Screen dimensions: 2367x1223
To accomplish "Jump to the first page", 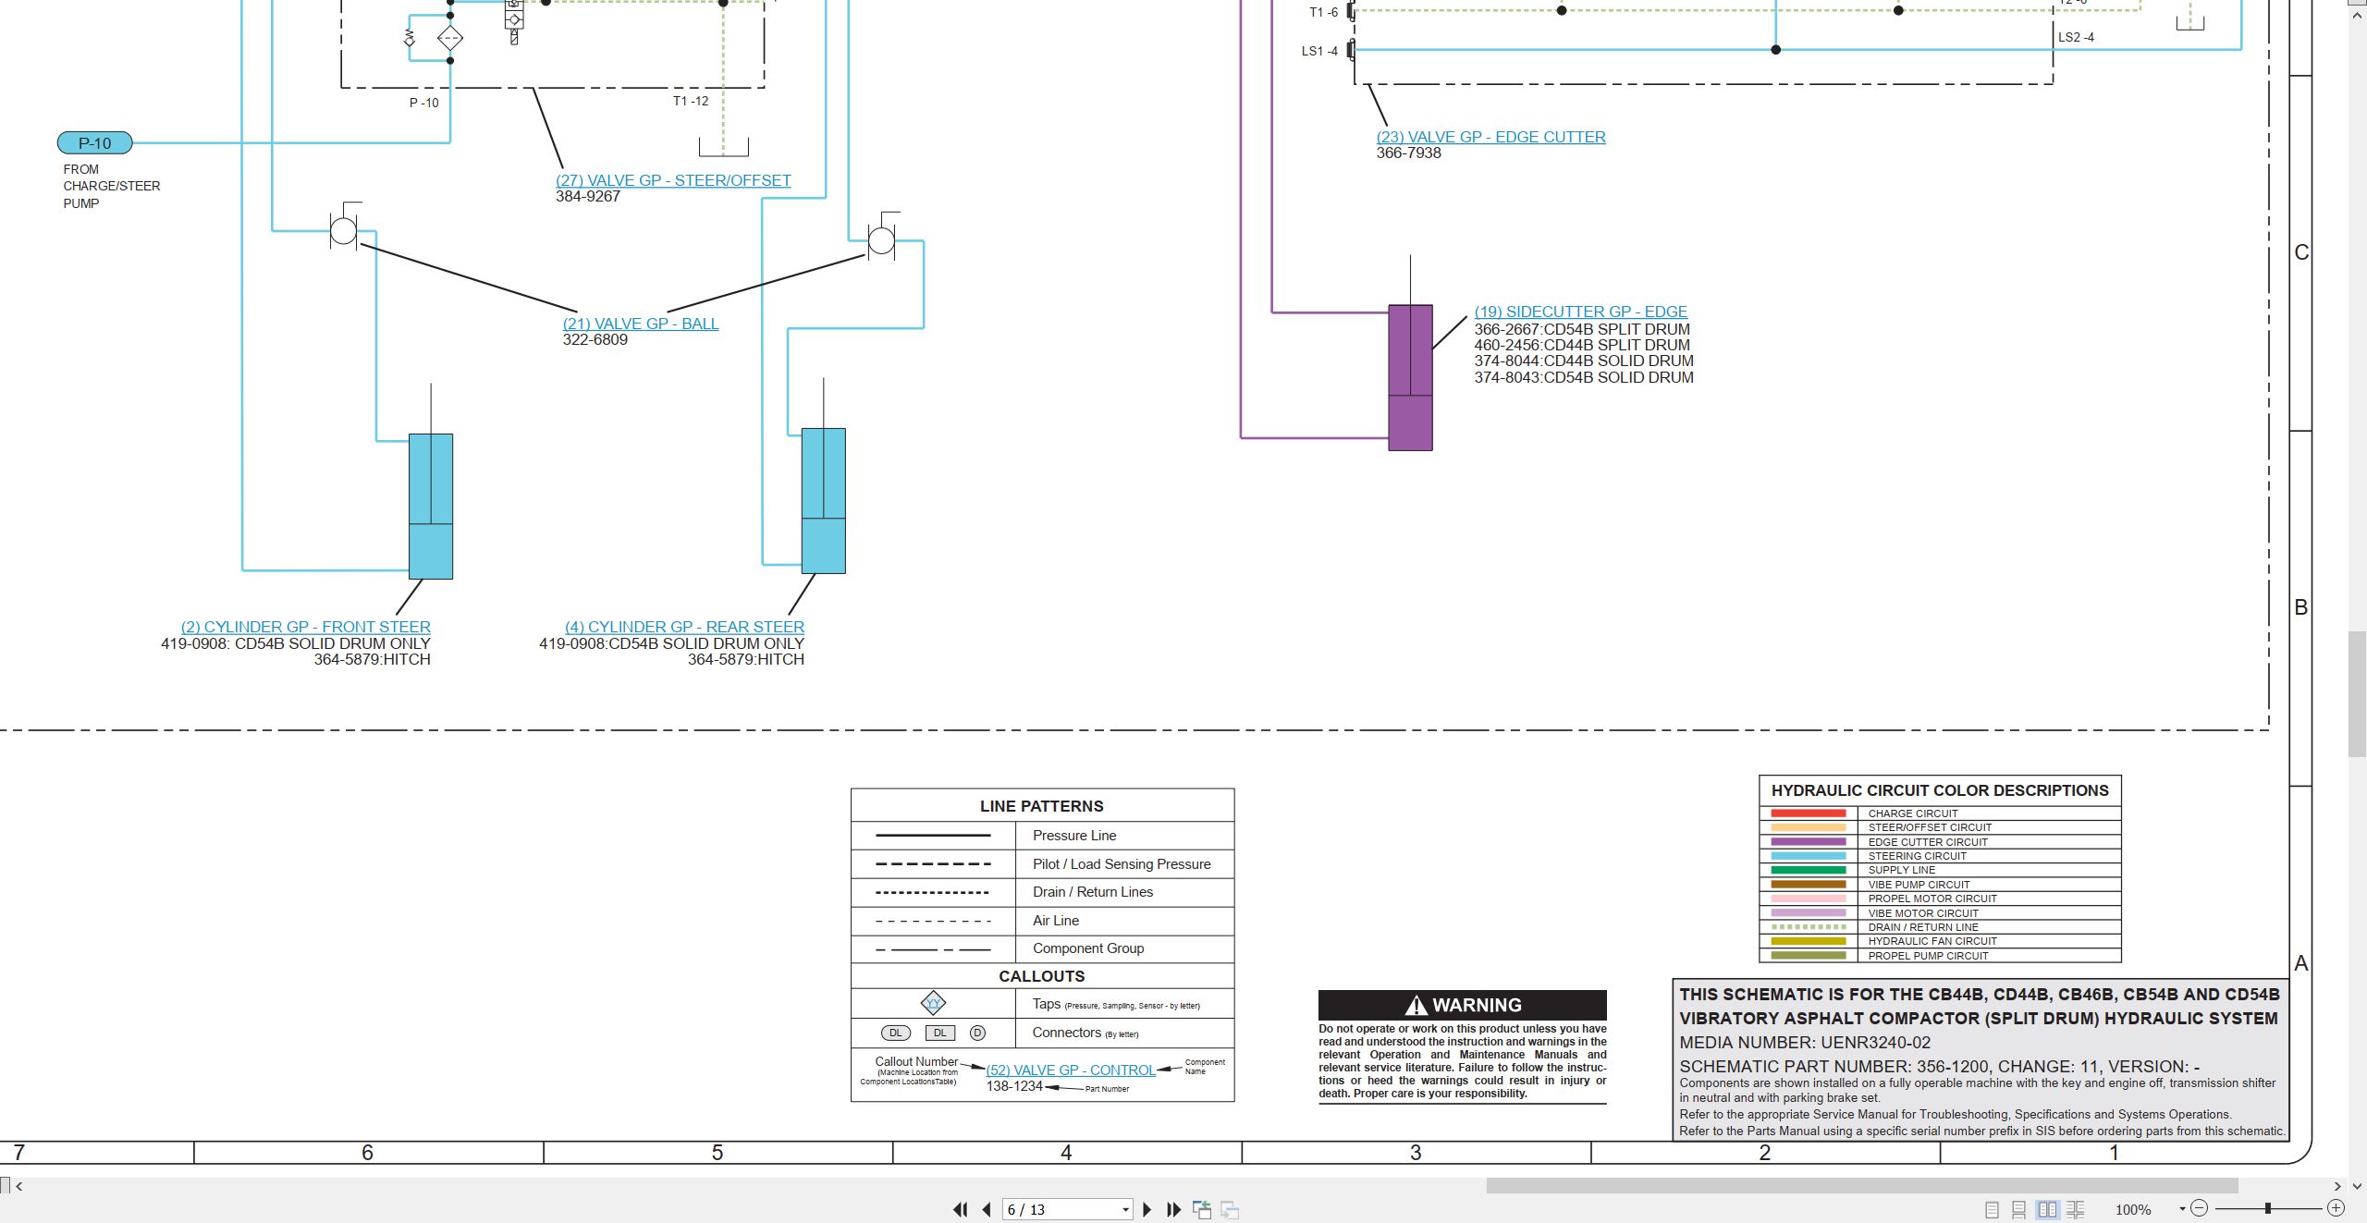I will 961,1209.
